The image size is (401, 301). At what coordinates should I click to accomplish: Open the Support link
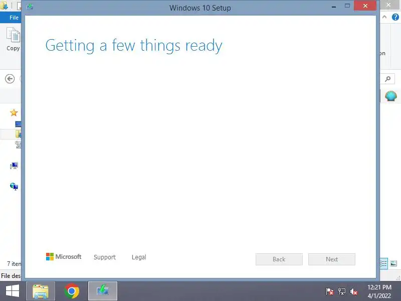coord(105,257)
